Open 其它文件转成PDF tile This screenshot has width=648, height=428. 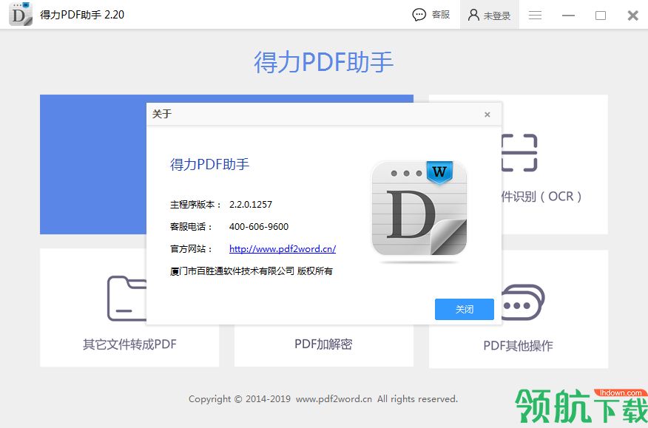click(x=129, y=308)
